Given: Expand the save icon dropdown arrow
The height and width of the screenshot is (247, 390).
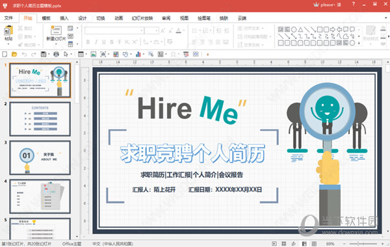Looking at the screenshot, I should (49, 54).
